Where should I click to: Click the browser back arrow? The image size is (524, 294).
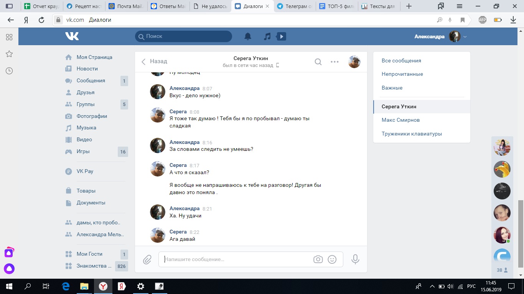(11, 20)
